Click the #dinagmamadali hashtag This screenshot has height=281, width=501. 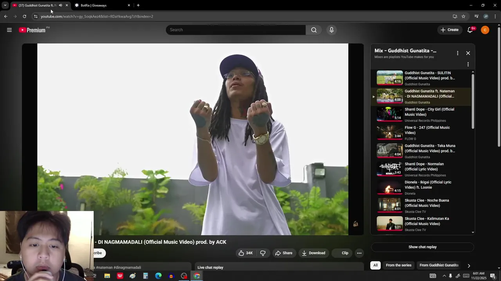(127, 268)
